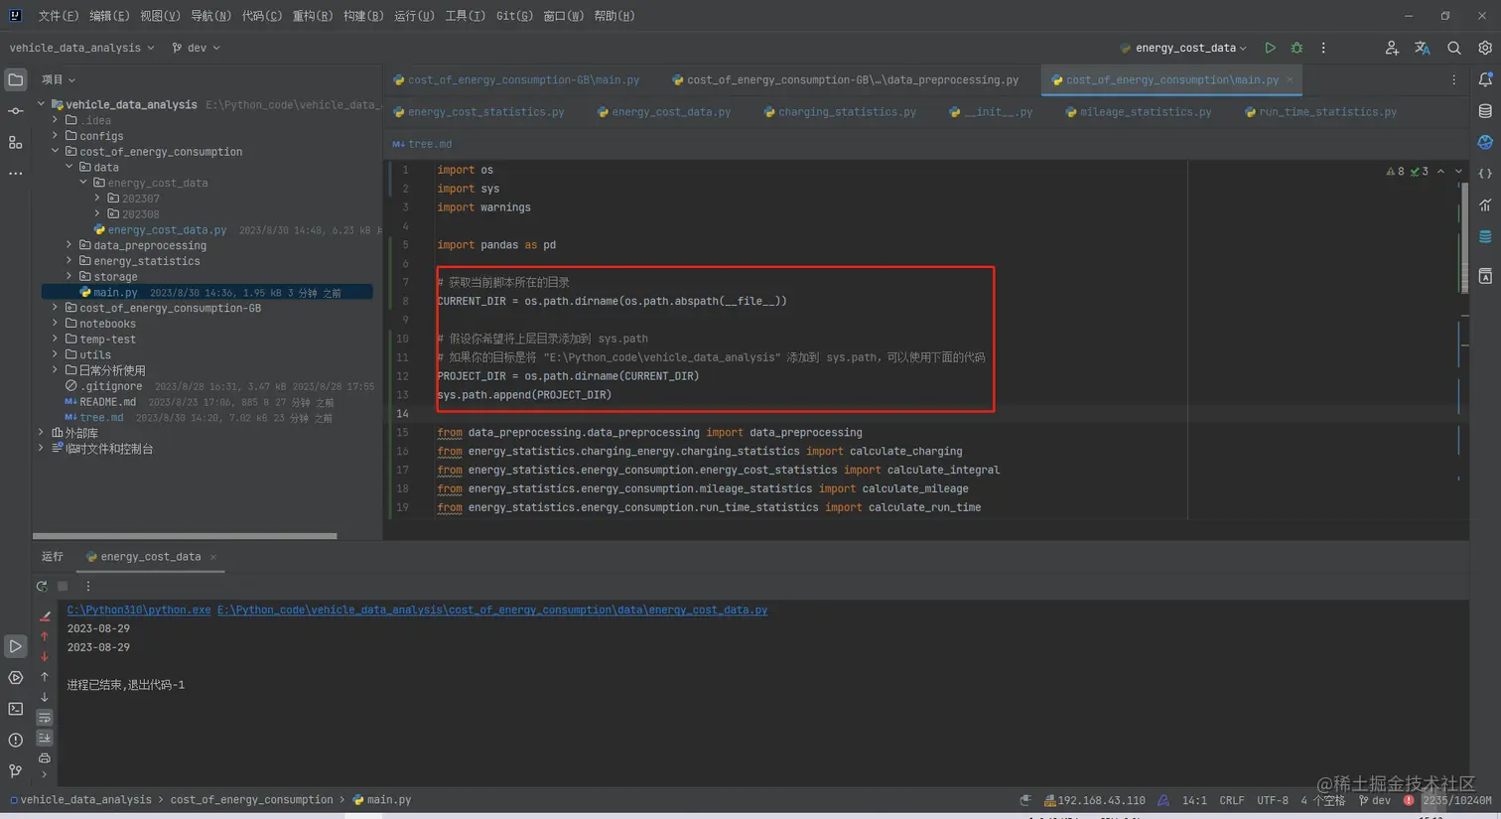This screenshot has width=1501, height=819.
Task: Start debugging with the green bug icon
Action: 1296,48
